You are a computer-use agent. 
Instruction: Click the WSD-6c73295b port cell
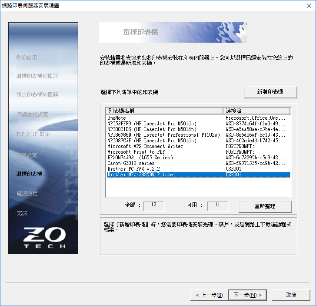click(x=256, y=158)
